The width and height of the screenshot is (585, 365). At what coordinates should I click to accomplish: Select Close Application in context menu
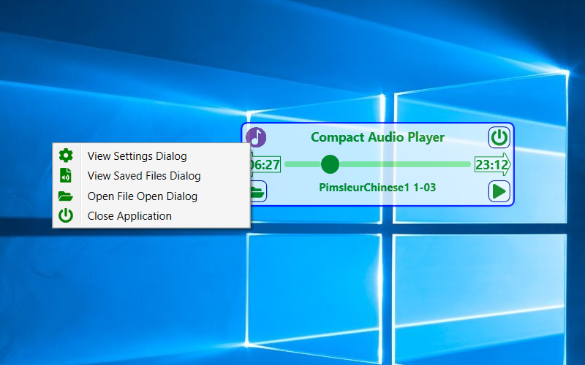click(151, 216)
